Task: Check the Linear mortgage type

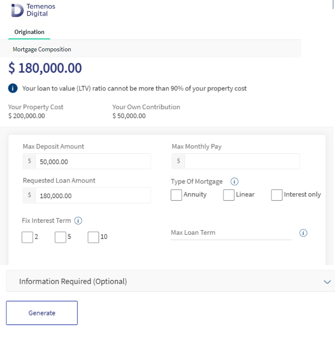Action: (229, 195)
